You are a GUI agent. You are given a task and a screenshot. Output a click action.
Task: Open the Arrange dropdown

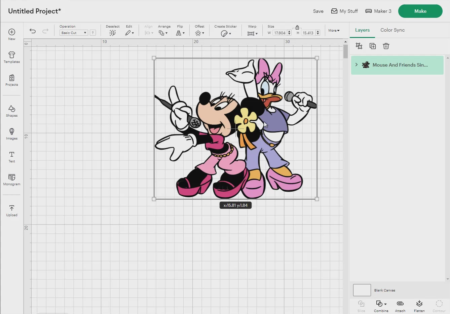tap(163, 33)
